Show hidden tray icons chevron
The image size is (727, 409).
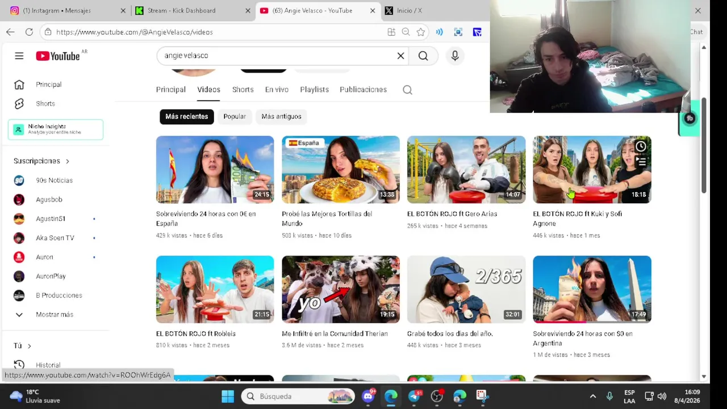click(x=592, y=397)
